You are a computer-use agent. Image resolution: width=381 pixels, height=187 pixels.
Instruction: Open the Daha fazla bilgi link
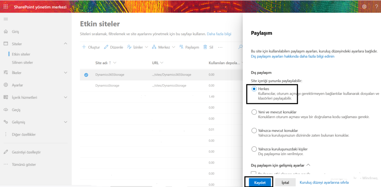tap(219, 34)
